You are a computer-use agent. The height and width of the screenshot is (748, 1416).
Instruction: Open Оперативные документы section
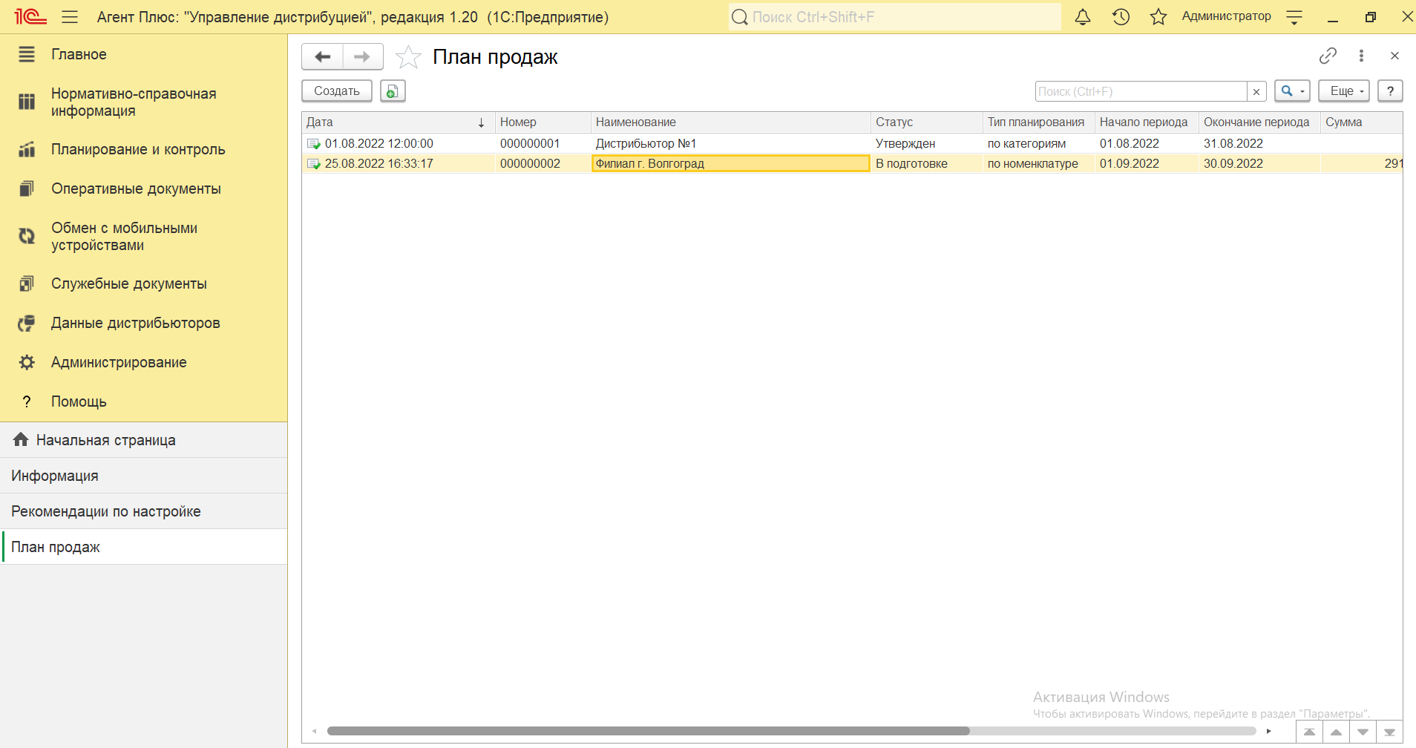(x=136, y=188)
